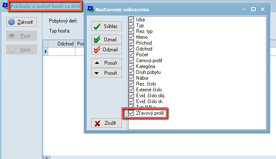Uncheck the Rez. typ column
The width and height of the screenshot is (276, 159).
pyautogui.click(x=132, y=31)
